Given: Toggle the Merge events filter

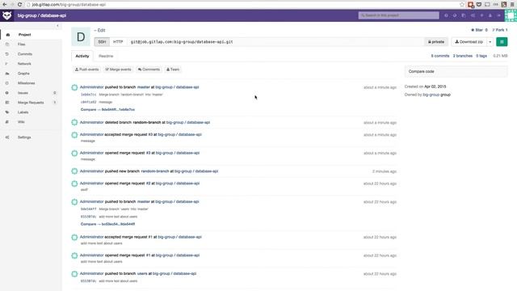Looking at the screenshot, I should pos(118,70).
